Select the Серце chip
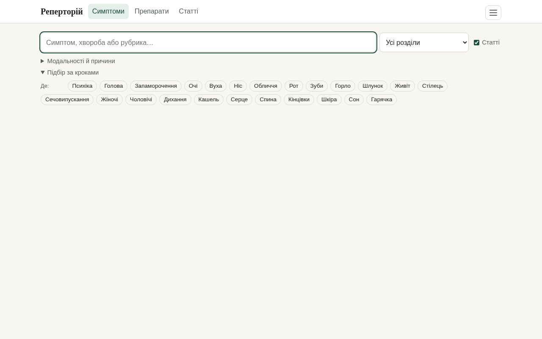The image size is (542, 339). (239, 100)
